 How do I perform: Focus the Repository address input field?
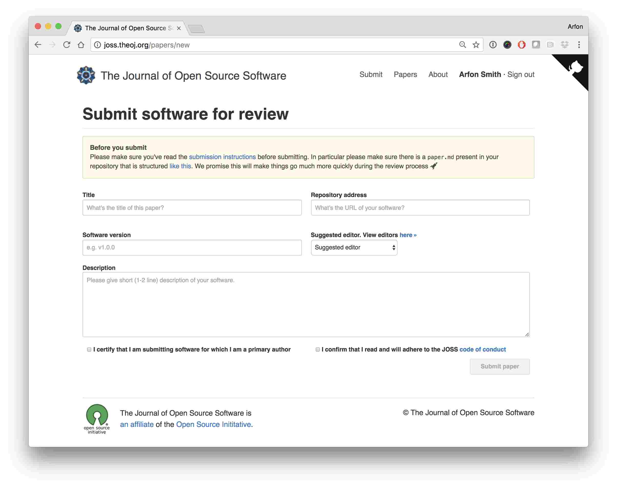420,208
